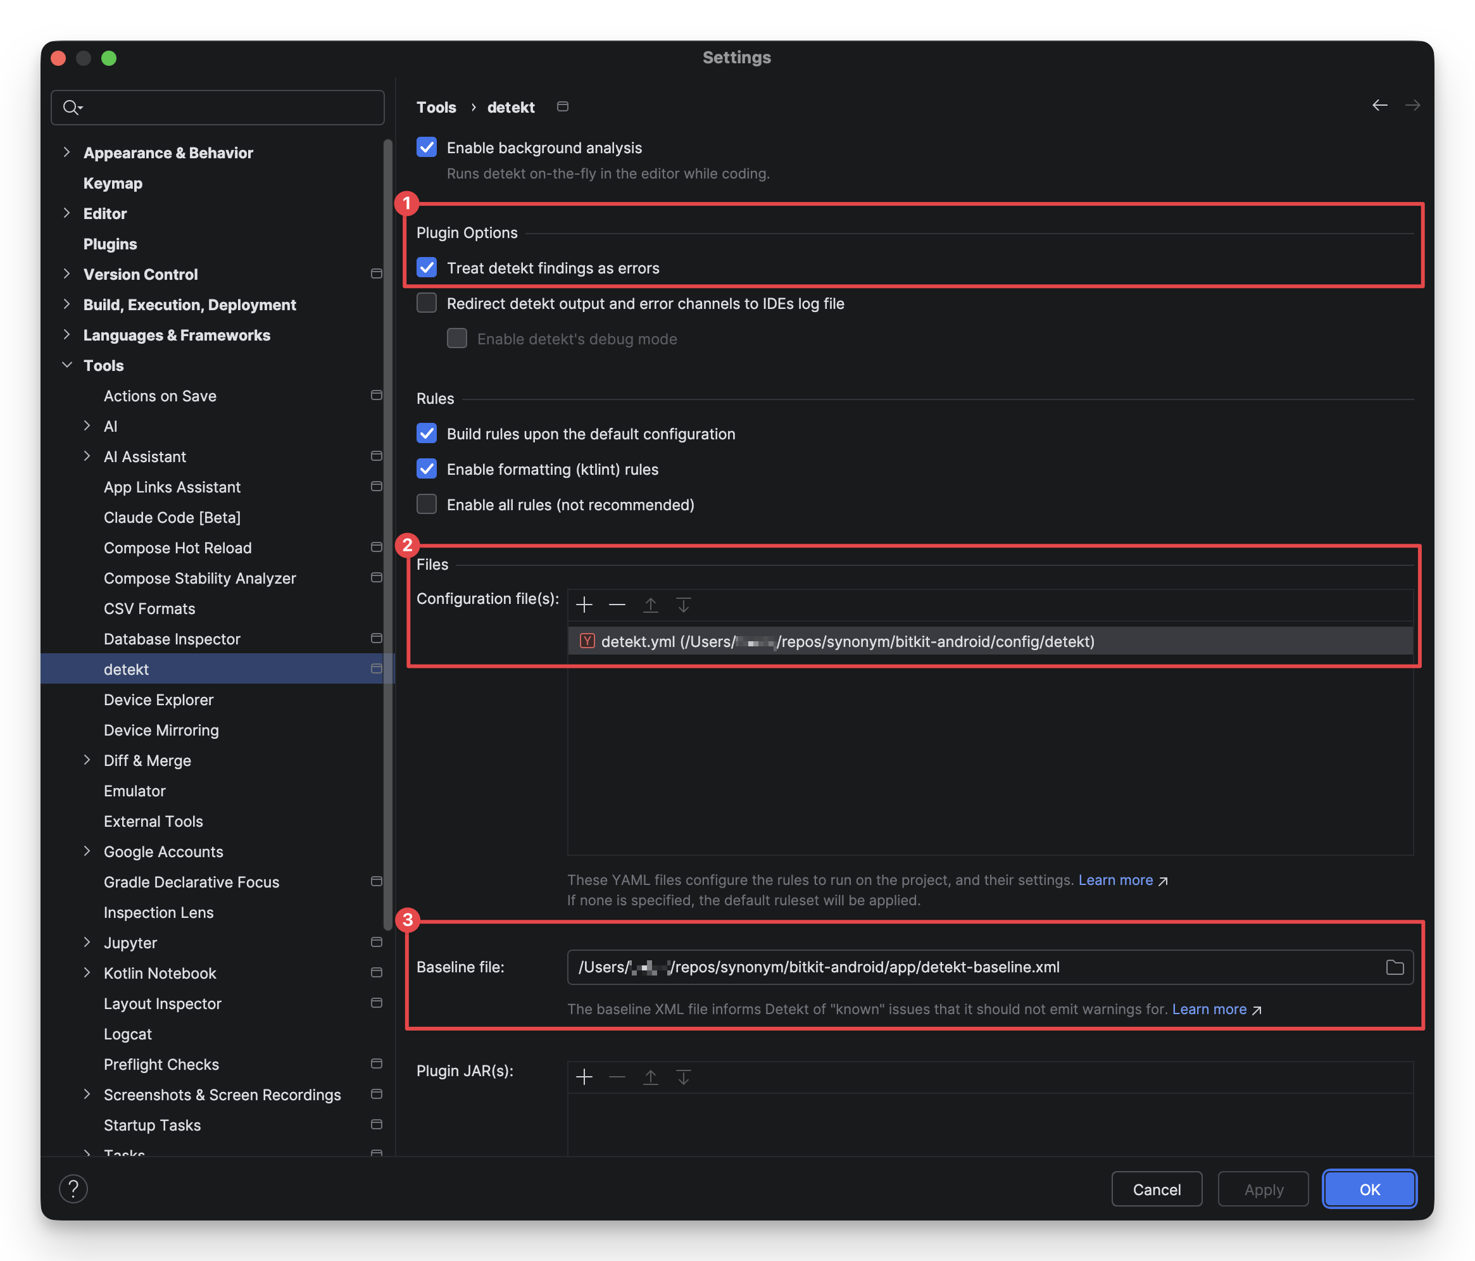
Task: Add a configuration file with plus icon
Action: tap(584, 605)
